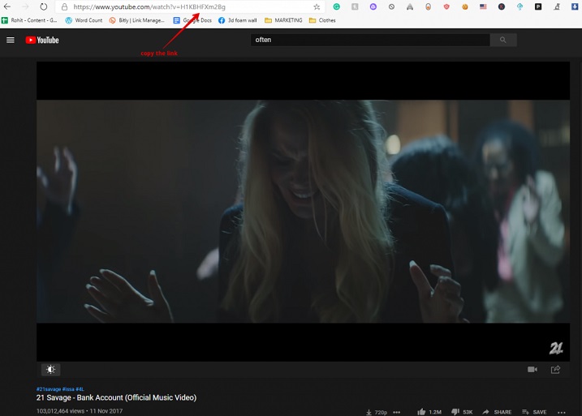Click the 21 channel watermark in player
The width and height of the screenshot is (582, 416).
[x=556, y=348]
